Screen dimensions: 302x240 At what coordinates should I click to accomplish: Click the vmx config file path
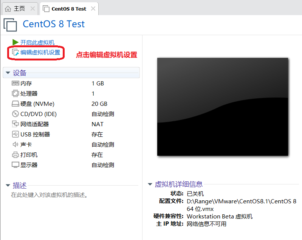point(242,205)
